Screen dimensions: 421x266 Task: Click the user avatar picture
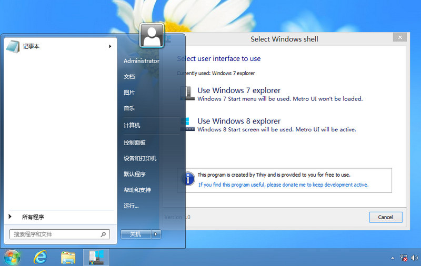(x=152, y=35)
